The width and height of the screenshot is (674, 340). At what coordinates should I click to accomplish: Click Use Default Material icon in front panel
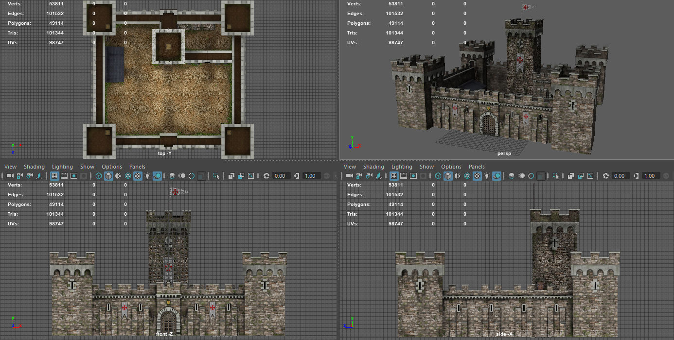pos(118,176)
